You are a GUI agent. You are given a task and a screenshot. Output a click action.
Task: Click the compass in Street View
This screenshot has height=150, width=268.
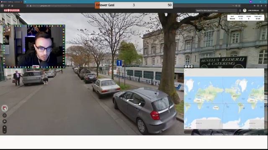pos(5,108)
